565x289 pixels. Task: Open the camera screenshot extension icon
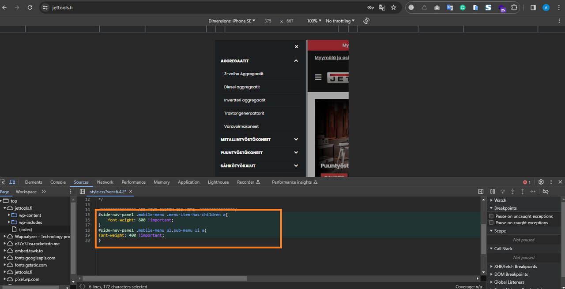tap(437, 7)
